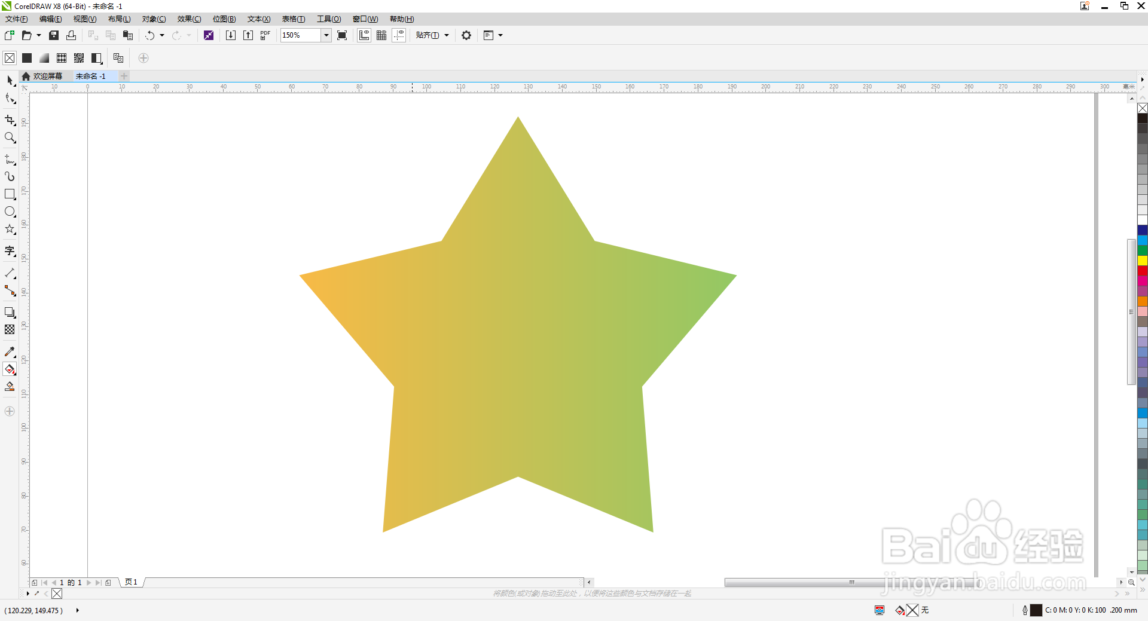Select the Connector line tool
This screenshot has width=1148, height=621.
click(x=10, y=290)
